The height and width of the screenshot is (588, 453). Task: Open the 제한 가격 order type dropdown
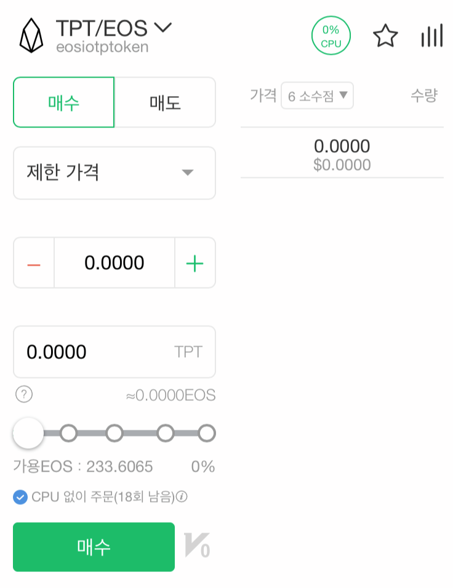pyautogui.click(x=114, y=172)
